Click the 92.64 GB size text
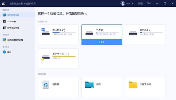The height and width of the screenshot is (100, 176). tap(57, 58)
